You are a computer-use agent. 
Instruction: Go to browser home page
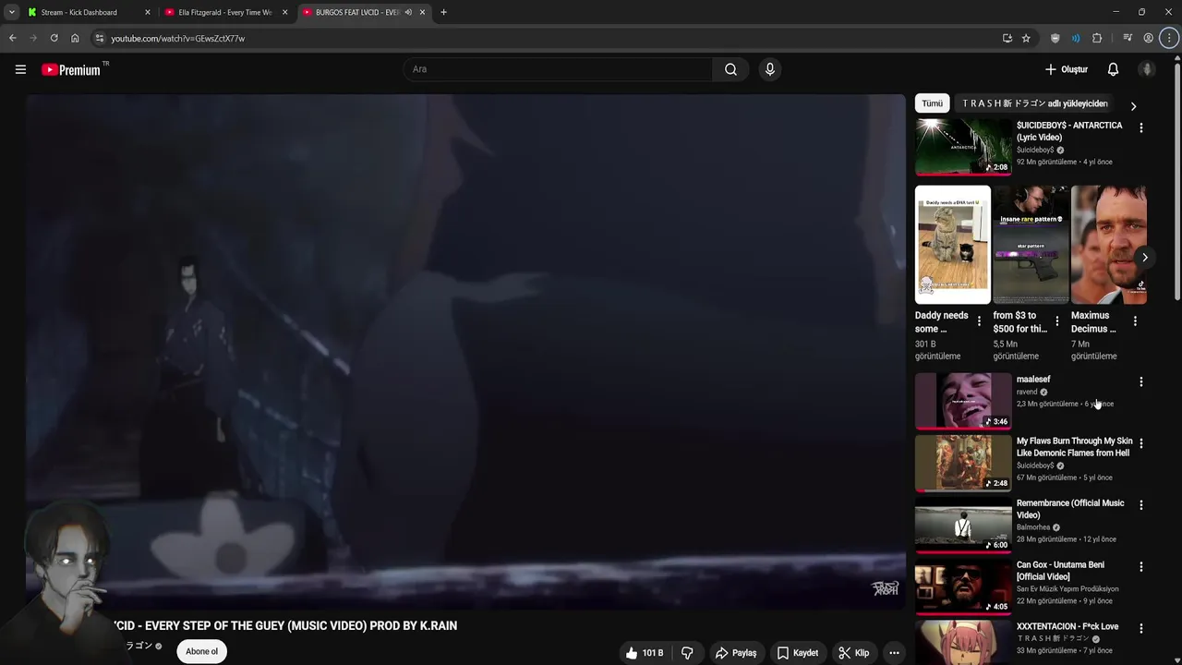[x=75, y=38]
